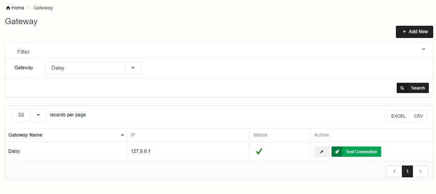Select page 1 in pagination
This screenshot has height=194, width=436.
(x=407, y=171)
